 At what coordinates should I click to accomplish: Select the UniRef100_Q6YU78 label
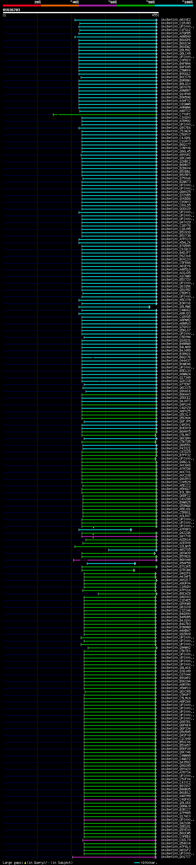click(x=176, y=87)
